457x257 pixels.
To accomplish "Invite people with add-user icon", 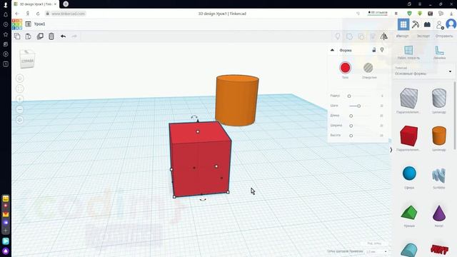I will coord(440,25).
